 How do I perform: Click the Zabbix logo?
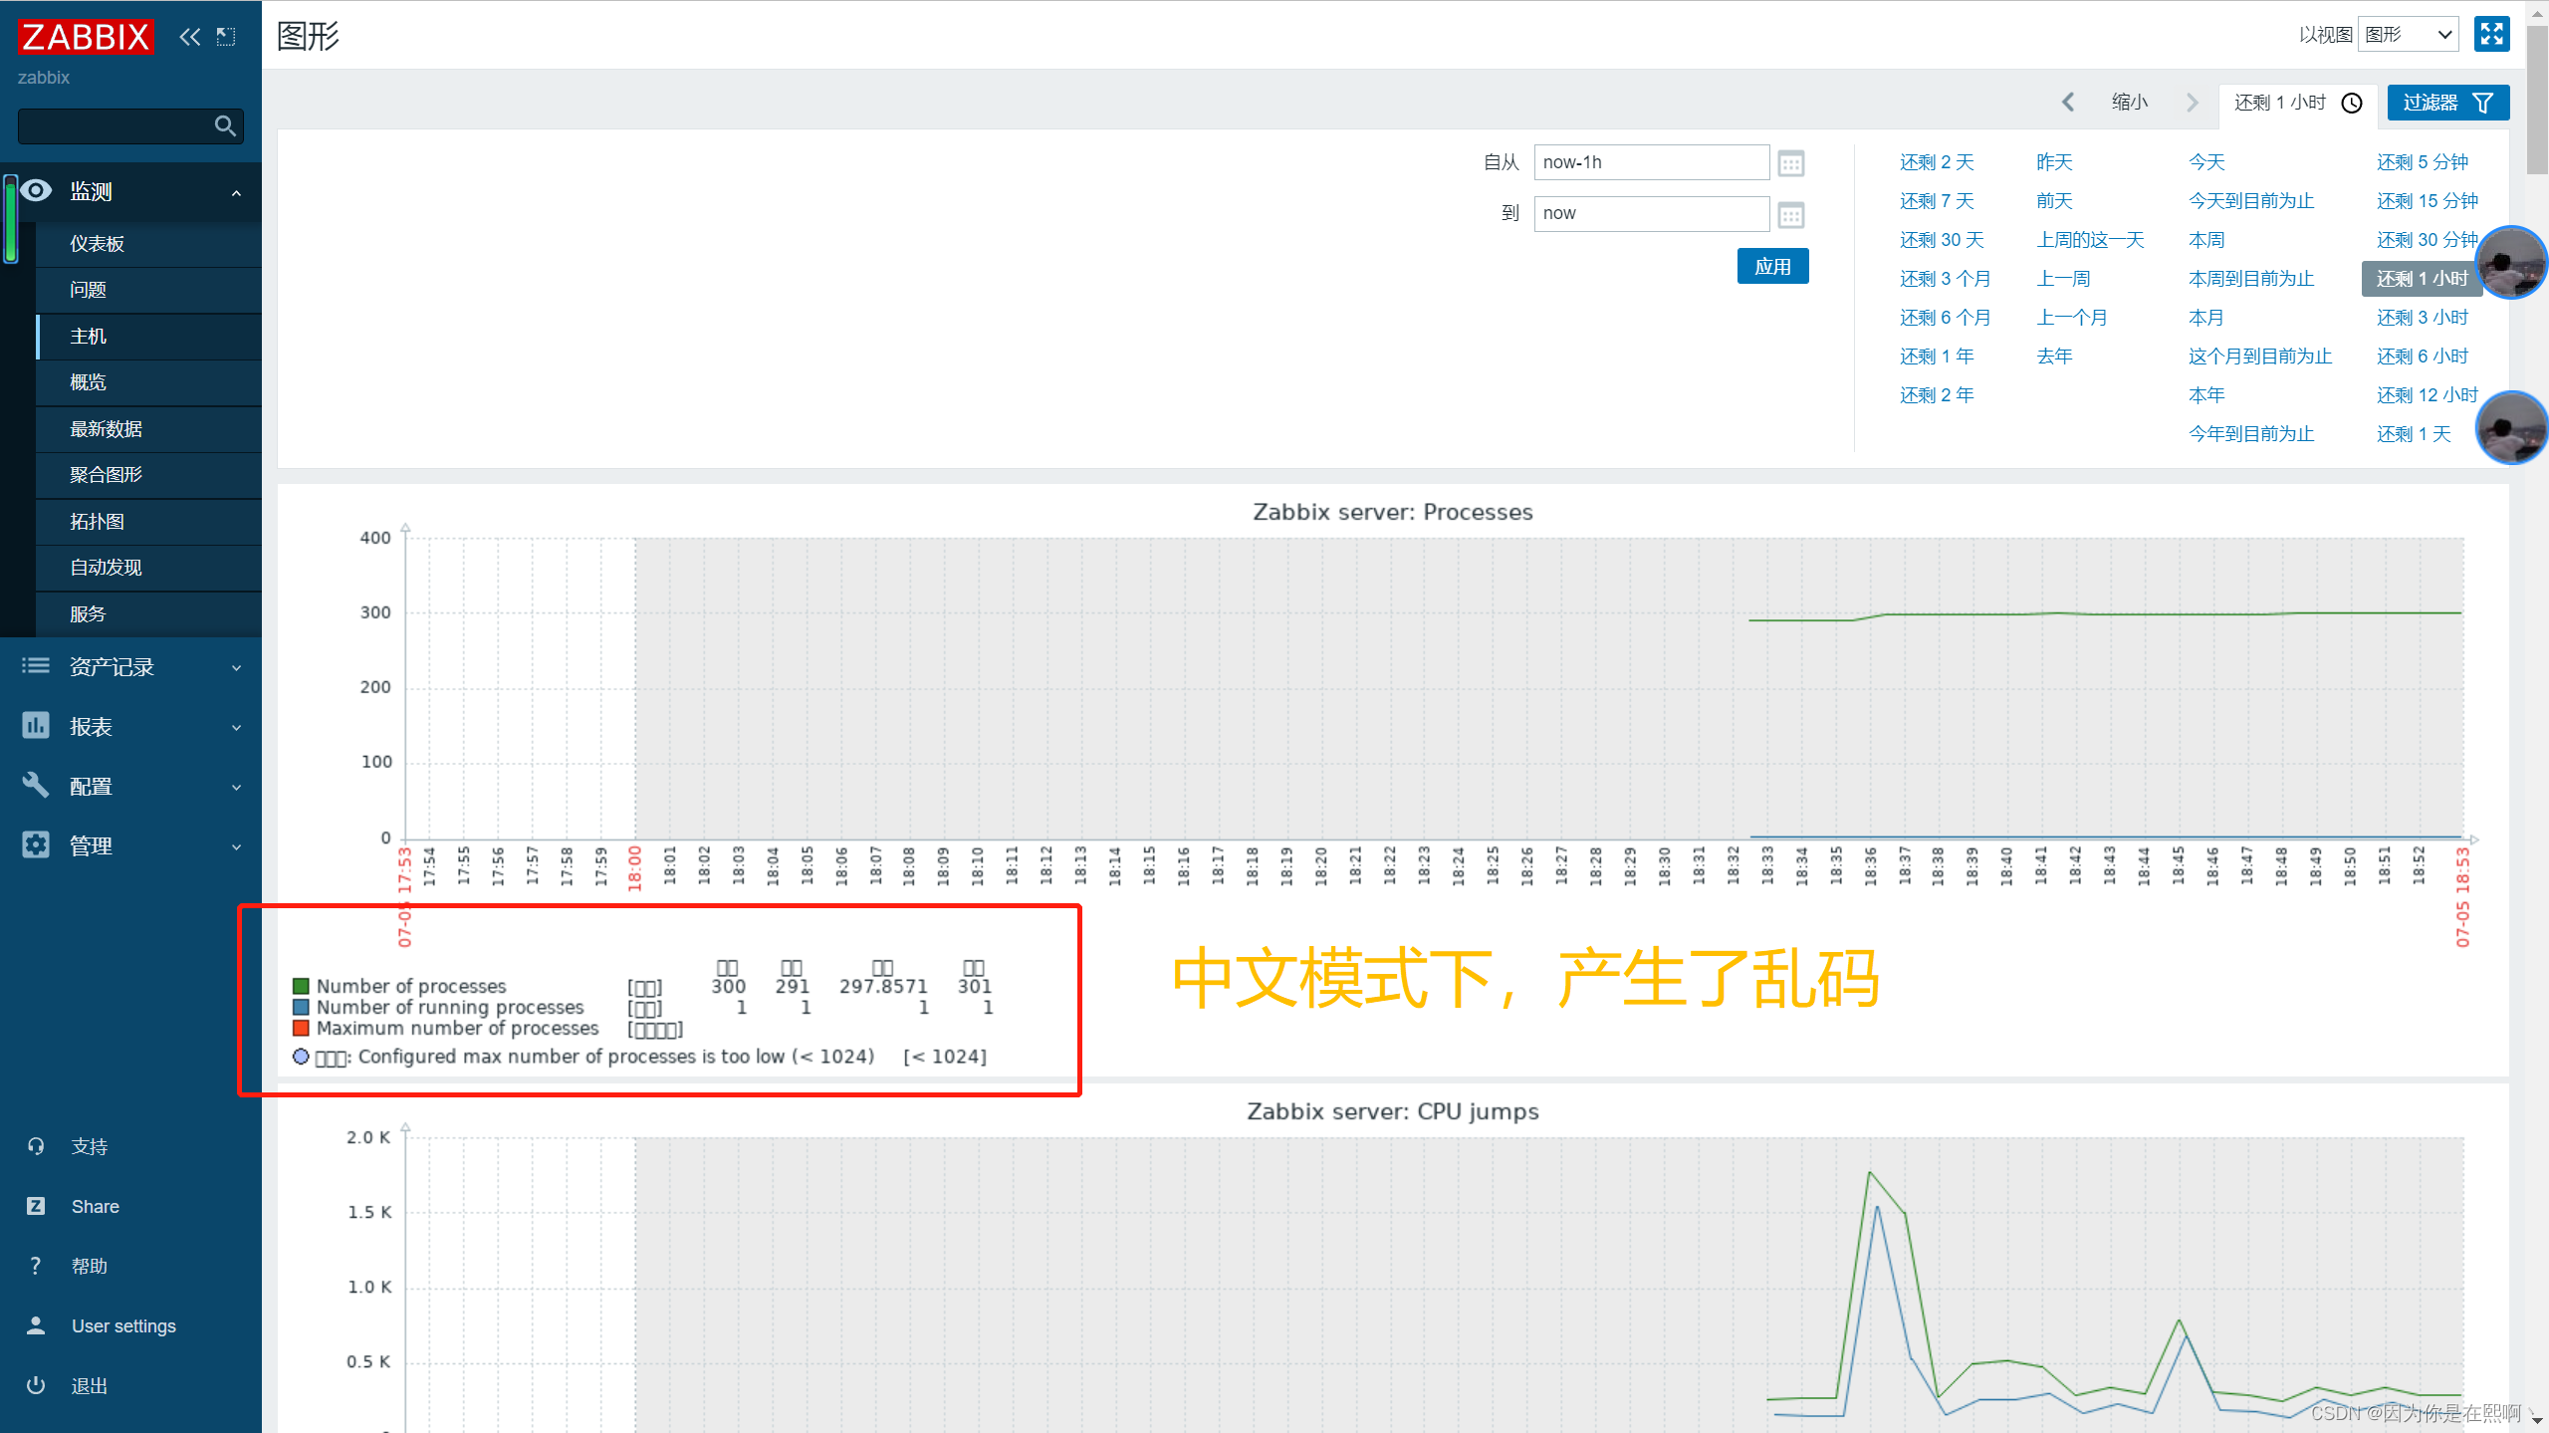[86, 37]
